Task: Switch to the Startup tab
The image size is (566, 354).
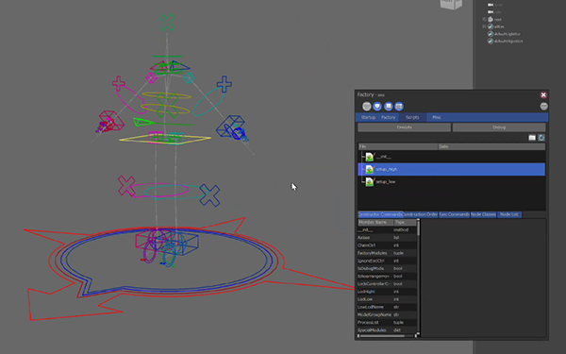Action: (x=368, y=117)
